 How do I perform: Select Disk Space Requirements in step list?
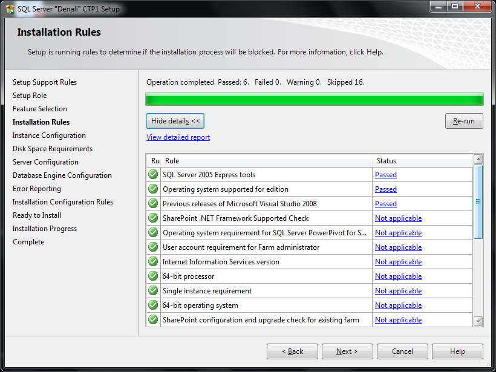pos(53,149)
